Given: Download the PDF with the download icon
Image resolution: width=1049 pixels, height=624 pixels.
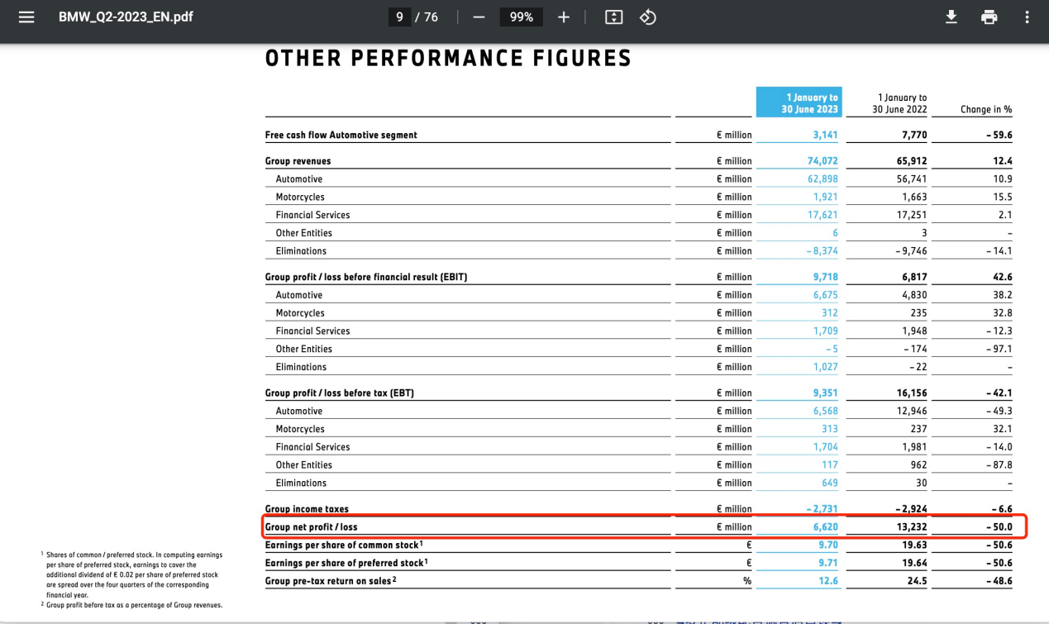Looking at the screenshot, I should pyautogui.click(x=951, y=17).
